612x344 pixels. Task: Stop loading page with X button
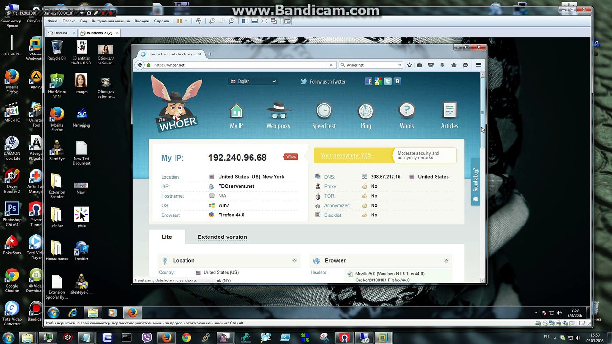[331, 65]
